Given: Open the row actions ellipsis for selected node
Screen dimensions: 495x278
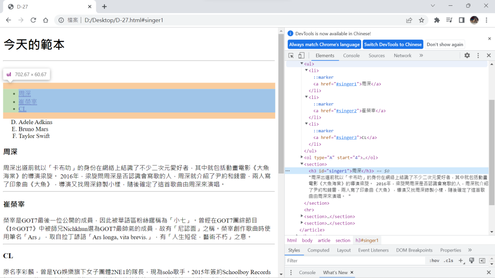Looking at the screenshot, I should 288,171.
